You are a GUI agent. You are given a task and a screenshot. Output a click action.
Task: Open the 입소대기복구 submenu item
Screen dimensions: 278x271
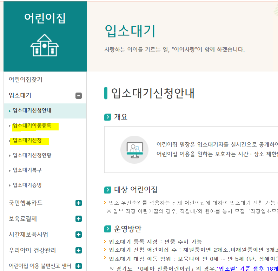tap(27, 170)
